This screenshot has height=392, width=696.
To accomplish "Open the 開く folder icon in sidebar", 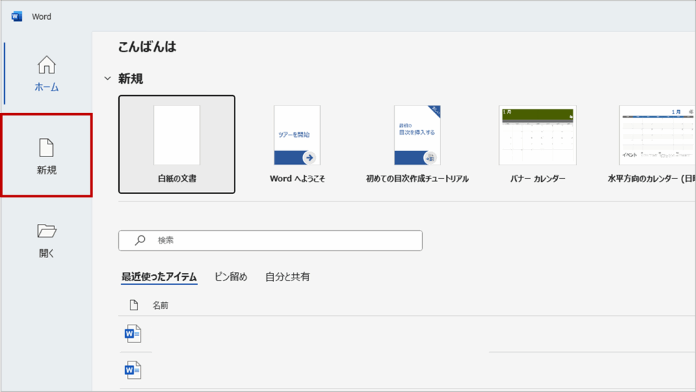I will pos(47,231).
